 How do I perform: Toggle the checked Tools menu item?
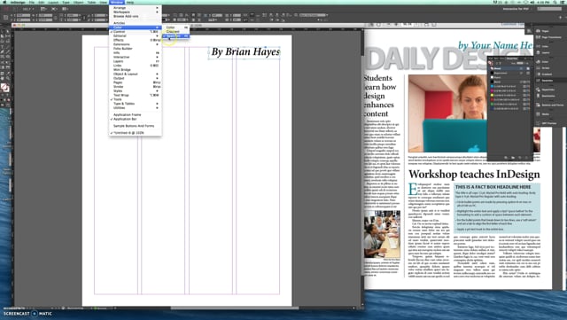point(136,99)
